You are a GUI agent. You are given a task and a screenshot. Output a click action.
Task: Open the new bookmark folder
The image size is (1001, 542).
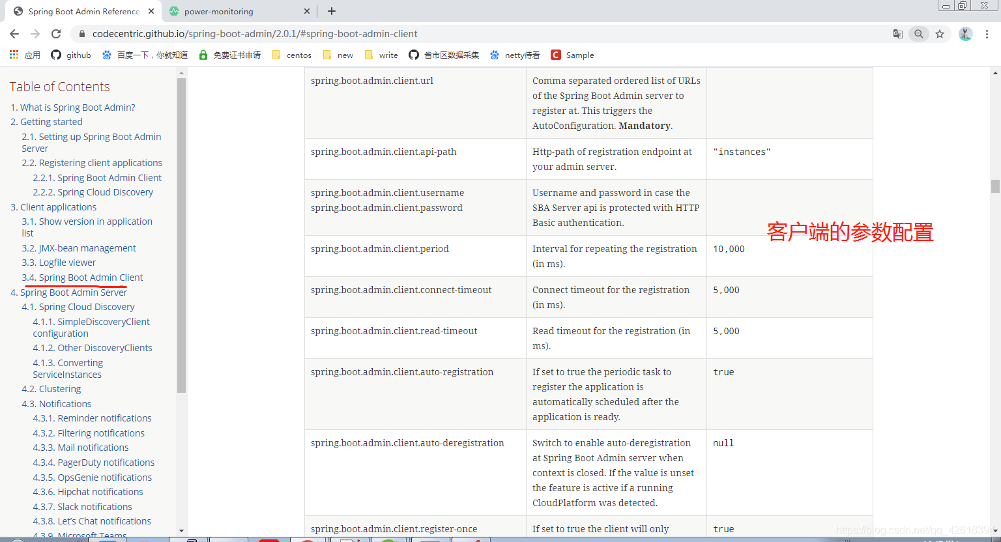click(x=338, y=55)
